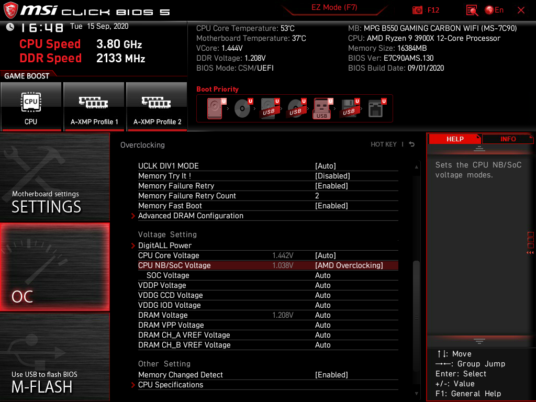The width and height of the screenshot is (536, 402).
Task: Open the M-FLASH section
Action: 54,357
